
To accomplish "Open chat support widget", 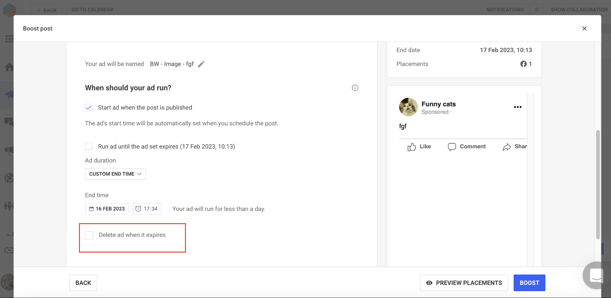I will click(x=596, y=275).
